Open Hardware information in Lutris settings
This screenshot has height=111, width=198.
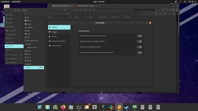click(59, 41)
